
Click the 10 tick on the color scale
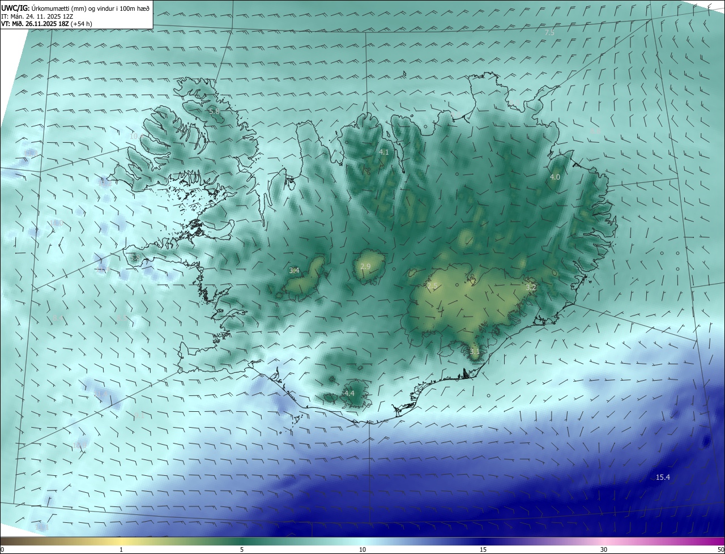[x=362, y=549]
